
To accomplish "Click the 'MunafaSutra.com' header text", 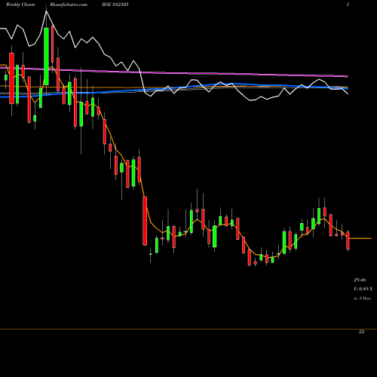I will coord(69,5).
